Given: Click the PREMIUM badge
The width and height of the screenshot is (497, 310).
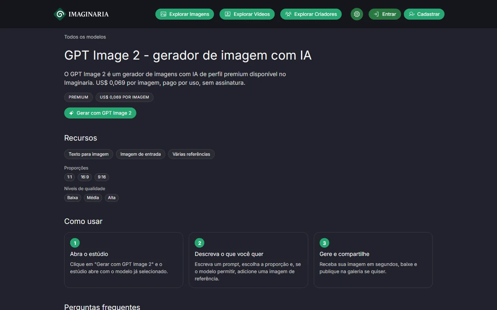Looking at the screenshot, I should point(78,97).
